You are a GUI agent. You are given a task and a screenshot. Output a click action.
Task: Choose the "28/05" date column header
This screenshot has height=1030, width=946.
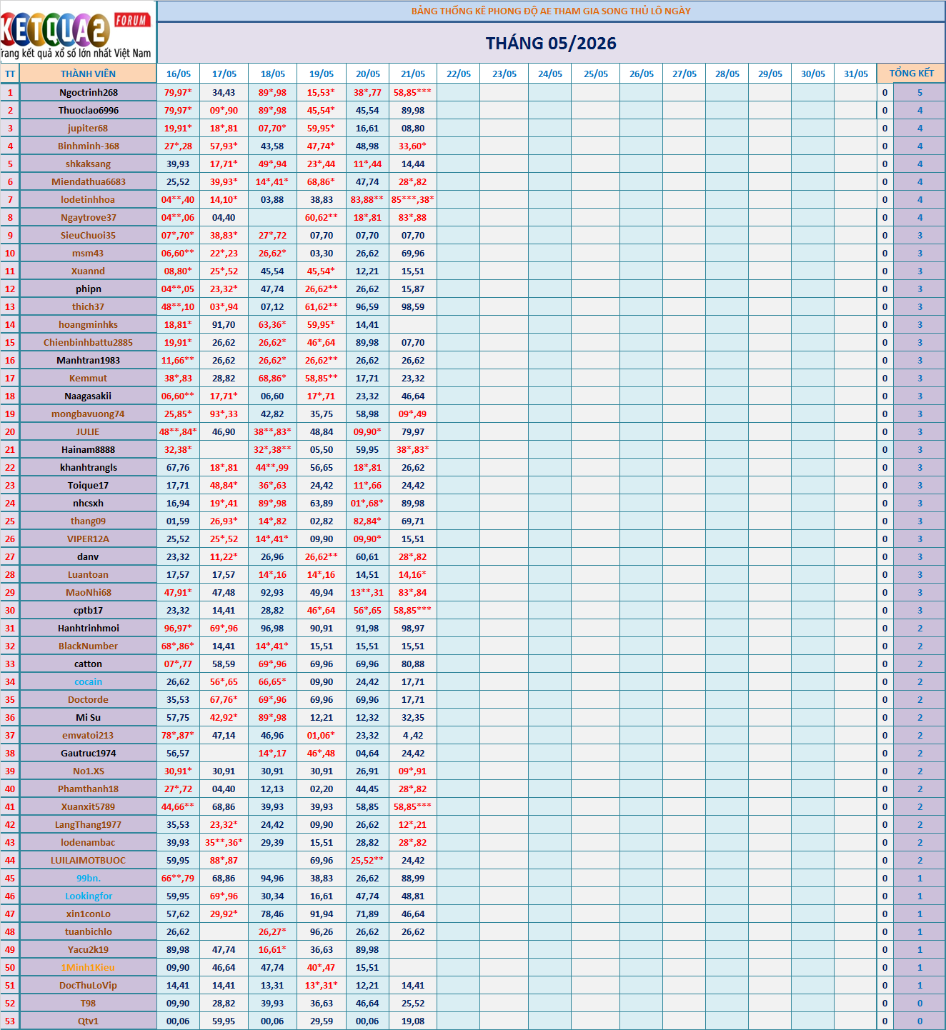click(x=727, y=74)
